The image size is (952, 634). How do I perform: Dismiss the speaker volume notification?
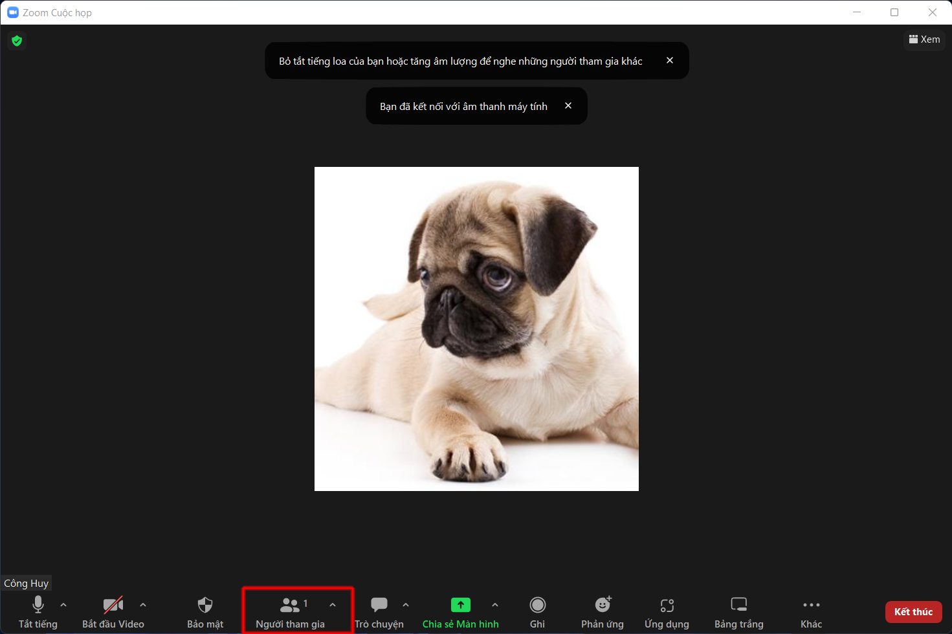[670, 60]
